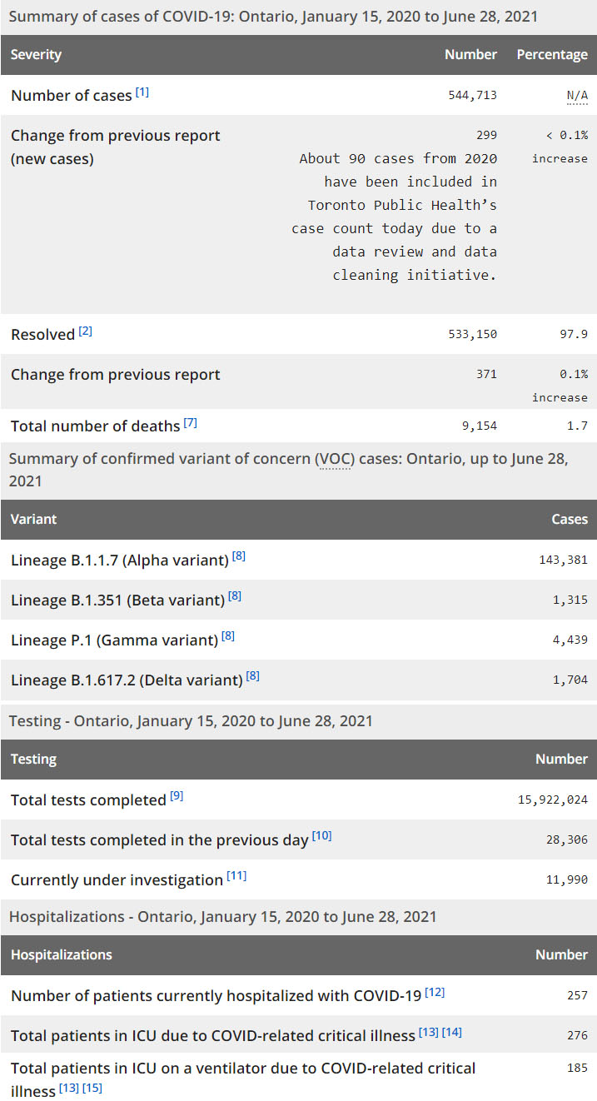Click the Hospitalizations table header
Image resolution: width=597 pixels, height=1101 pixels.
pyautogui.click(x=62, y=954)
